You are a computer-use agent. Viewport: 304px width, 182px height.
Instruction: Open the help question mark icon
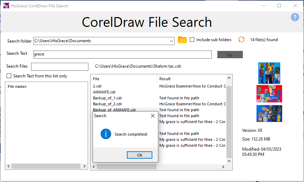[295, 17]
